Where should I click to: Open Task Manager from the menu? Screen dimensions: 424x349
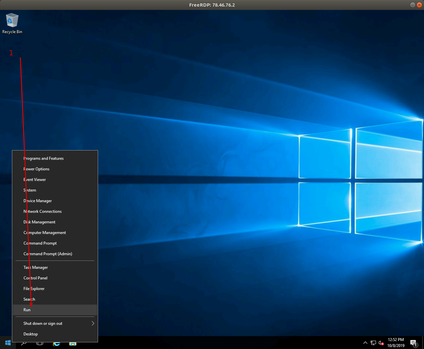coord(55,267)
